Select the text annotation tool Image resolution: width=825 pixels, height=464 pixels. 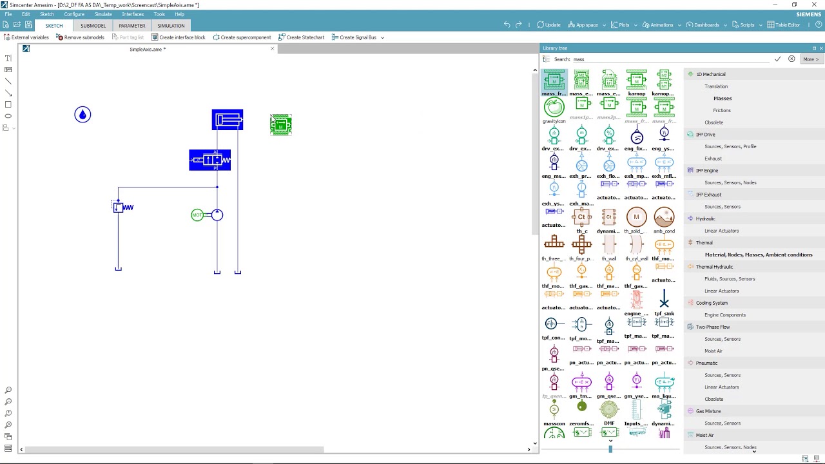coord(8,58)
